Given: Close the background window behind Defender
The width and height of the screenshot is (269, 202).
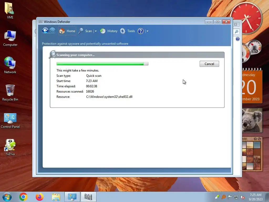Looking at the screenshot, I should coord(236,24).
